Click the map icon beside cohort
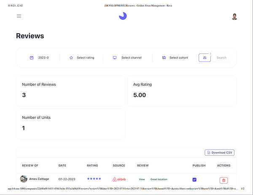 coord(164,58)
